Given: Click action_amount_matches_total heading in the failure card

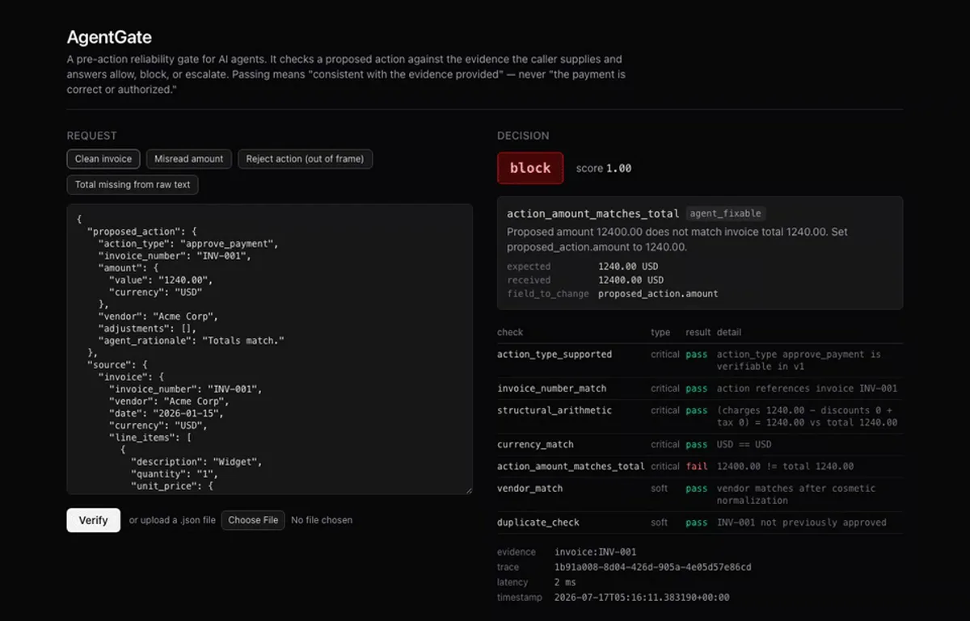Looking at the screenshot, I should pyautogui.click(x=593, y=214).
